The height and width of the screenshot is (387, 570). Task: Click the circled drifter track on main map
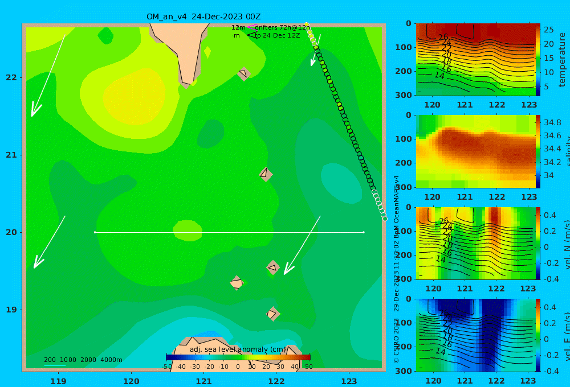[345, 122]
